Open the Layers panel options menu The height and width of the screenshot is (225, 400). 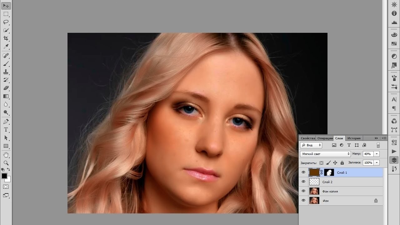coord(383,138)
